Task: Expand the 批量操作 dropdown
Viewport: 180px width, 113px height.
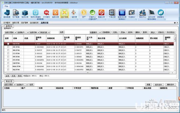Action: point(95,33)
